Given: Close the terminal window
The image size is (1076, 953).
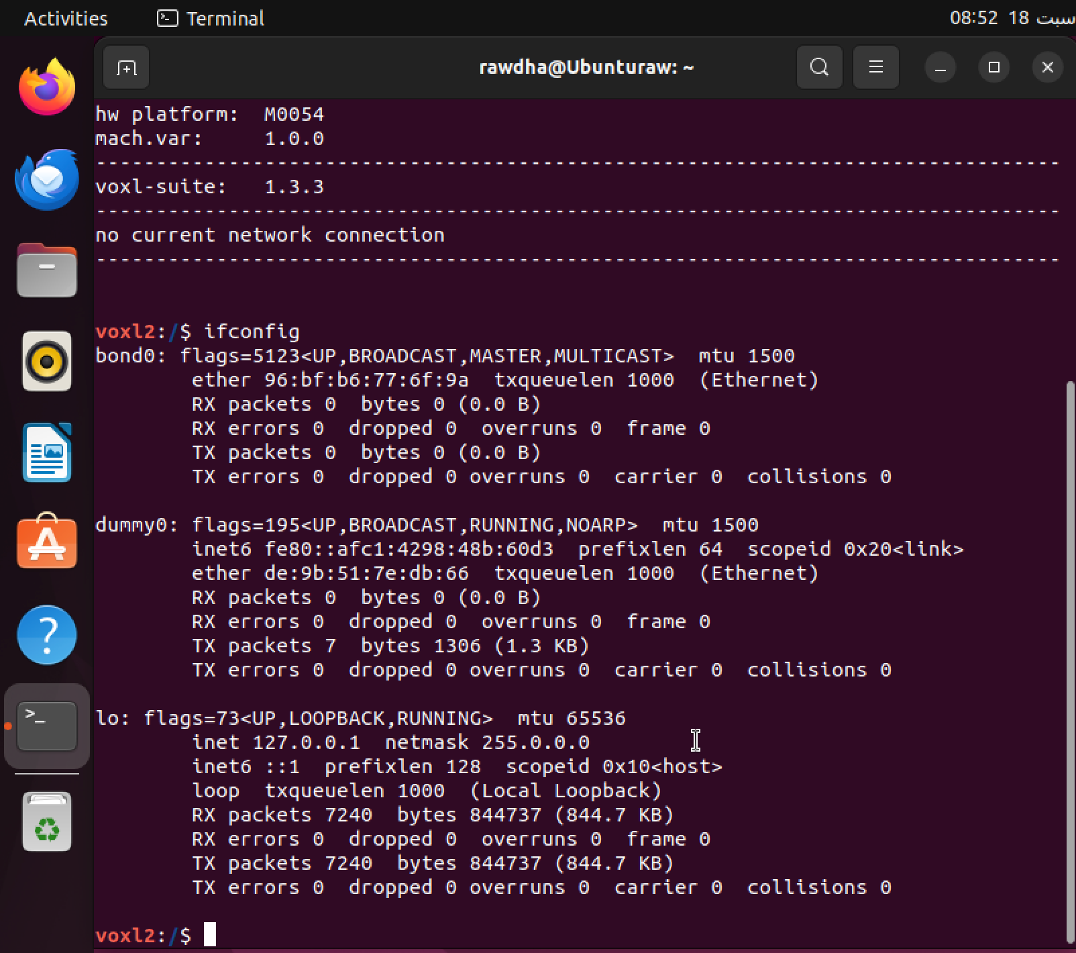Looking at the screenshot, I should click(x=1048, y=68).
